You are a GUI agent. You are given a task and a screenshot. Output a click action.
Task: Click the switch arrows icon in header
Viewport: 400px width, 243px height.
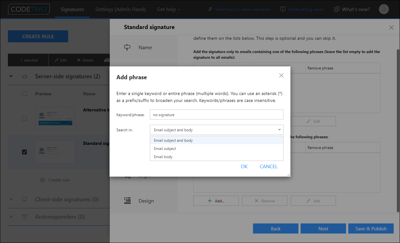click(210, 9)
